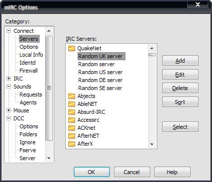Select Random UK server entry
212x182 pixels.
(101, 56)
